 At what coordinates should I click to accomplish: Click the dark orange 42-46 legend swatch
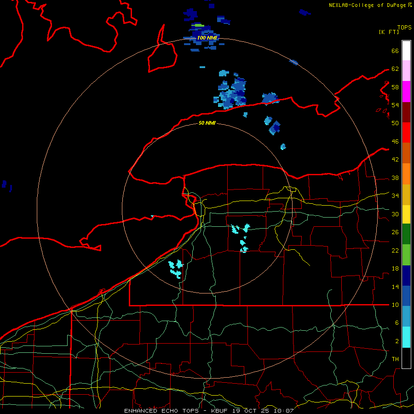click(x=406, y=153)
